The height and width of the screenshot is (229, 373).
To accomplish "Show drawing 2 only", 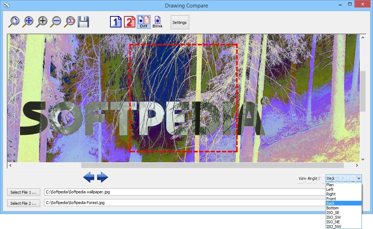I will (130, 22).
